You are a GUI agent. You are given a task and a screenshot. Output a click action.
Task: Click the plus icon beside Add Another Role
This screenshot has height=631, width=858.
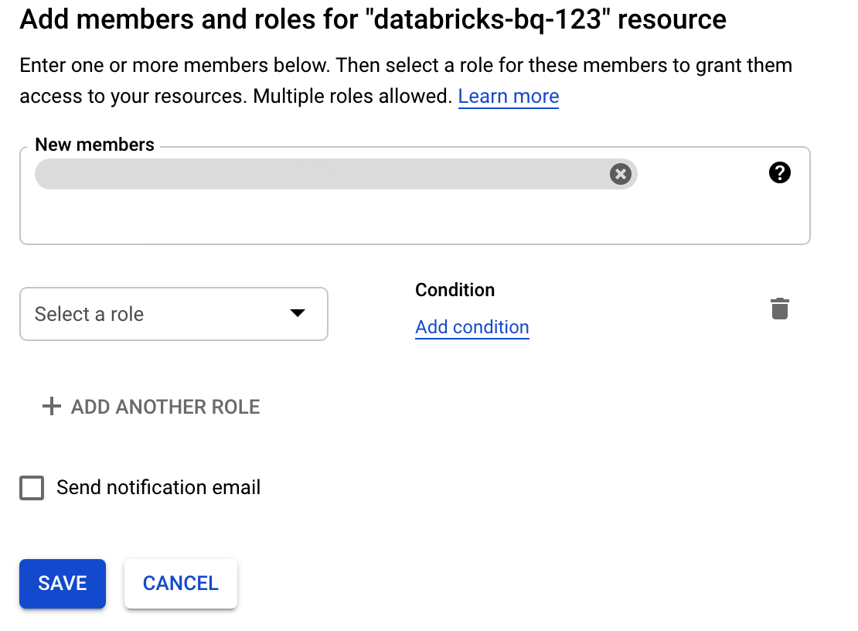[51, 407]
